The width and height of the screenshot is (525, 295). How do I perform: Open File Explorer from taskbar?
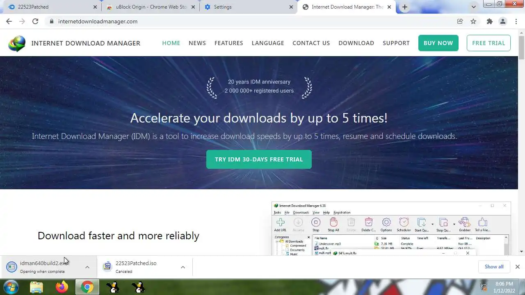click(37, 287)
